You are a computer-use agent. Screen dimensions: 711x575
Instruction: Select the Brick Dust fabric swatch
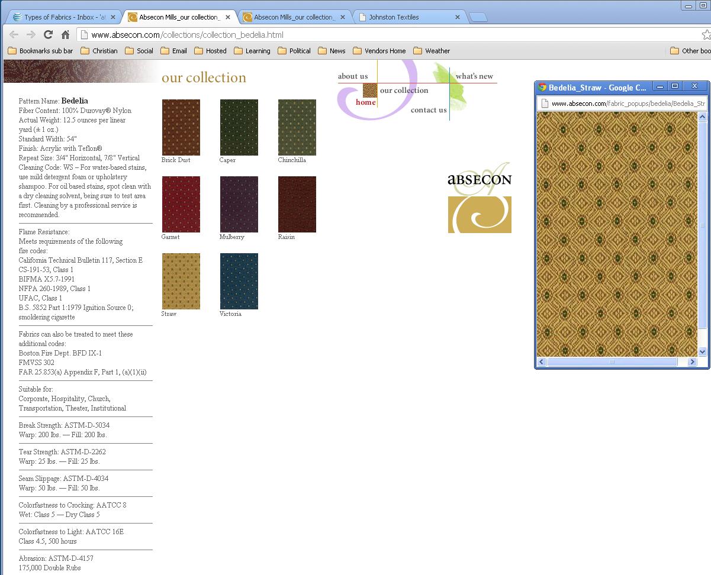(x=181, y=127)
